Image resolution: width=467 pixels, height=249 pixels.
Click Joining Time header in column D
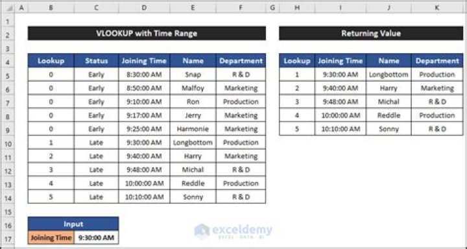point(144,61)
